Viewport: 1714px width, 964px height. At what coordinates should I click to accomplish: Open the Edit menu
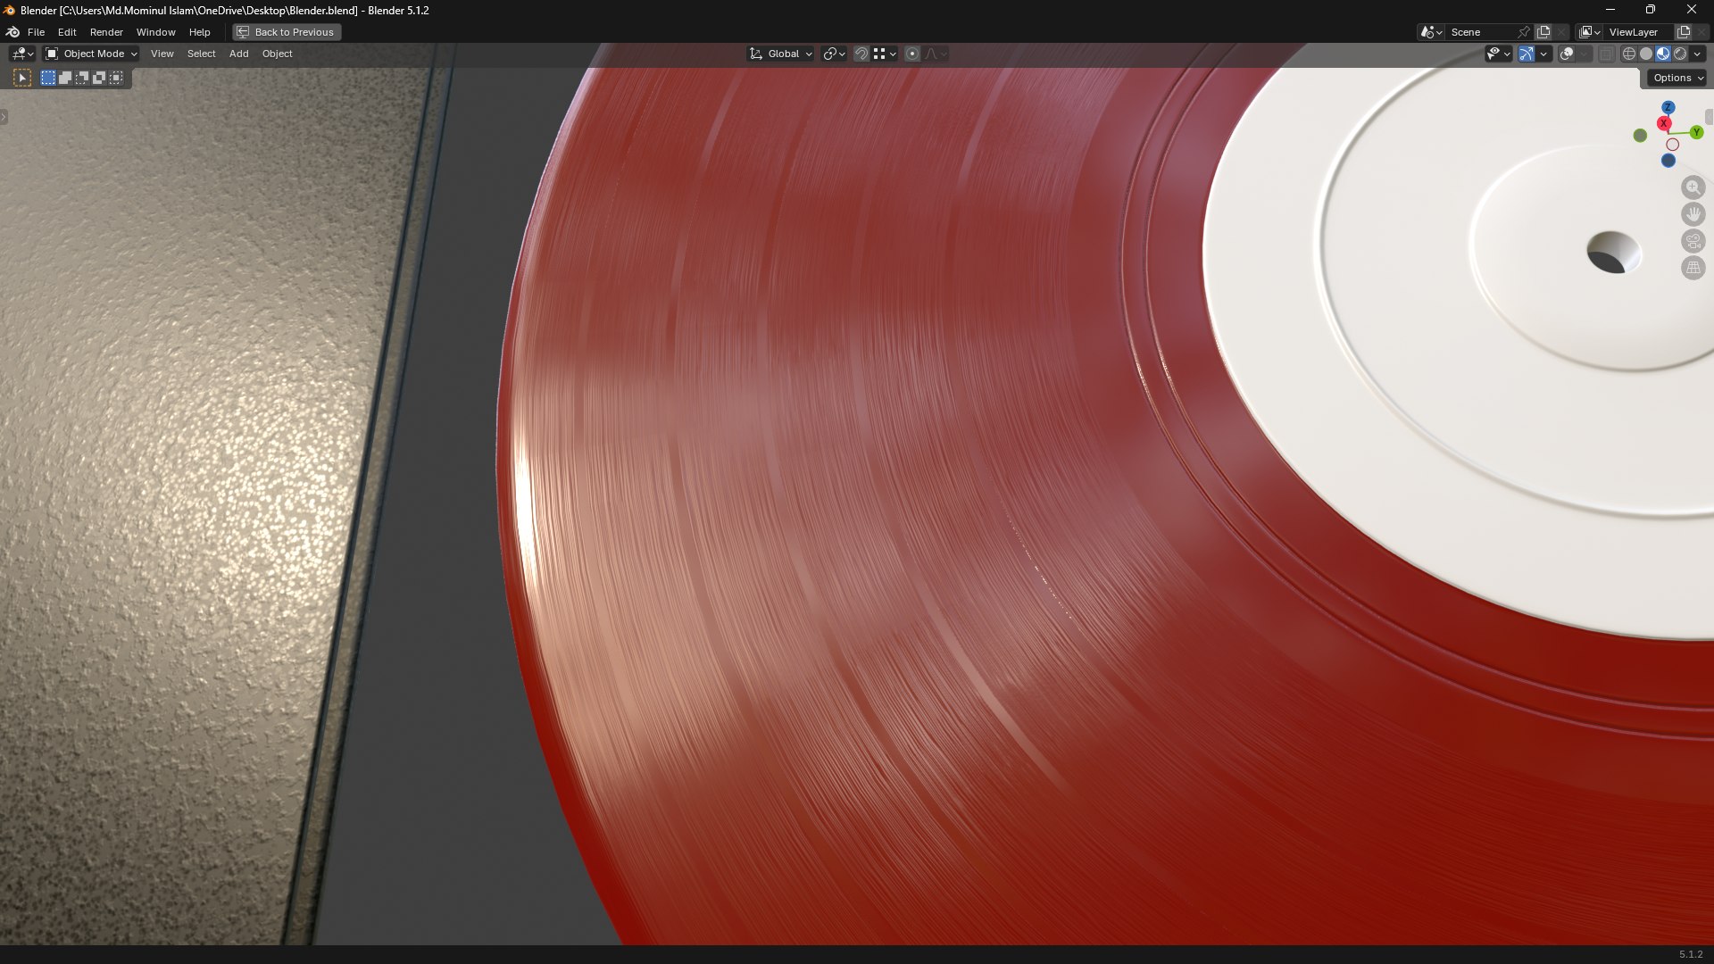pos(67,32)
